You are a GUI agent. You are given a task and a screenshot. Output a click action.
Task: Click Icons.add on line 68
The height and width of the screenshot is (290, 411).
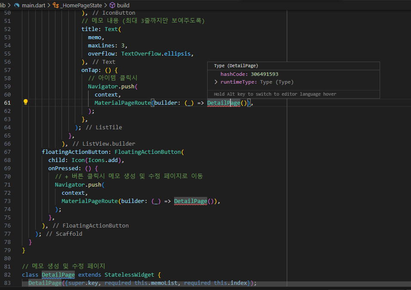tap(103, 160)
